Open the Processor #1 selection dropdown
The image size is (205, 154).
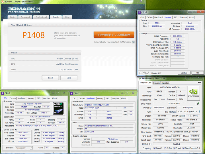[x=24, y=148]
